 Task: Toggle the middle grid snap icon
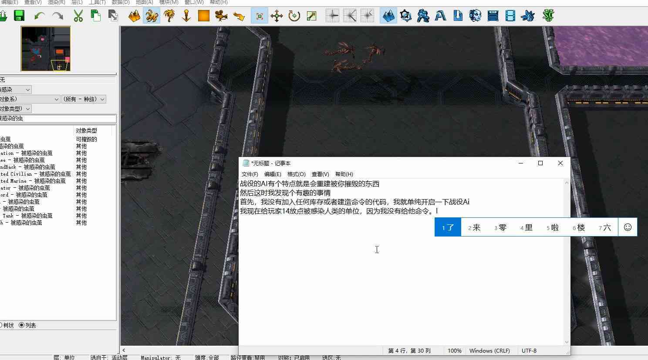pyautogui.click(x=350, y=16)
